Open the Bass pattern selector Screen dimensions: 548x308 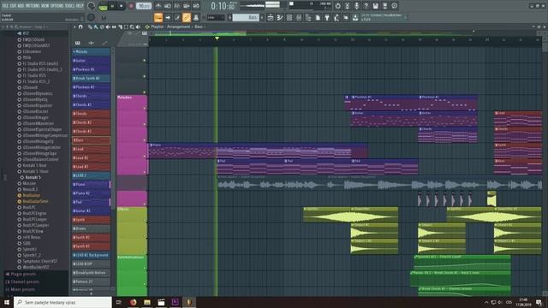tap(246, 17)
